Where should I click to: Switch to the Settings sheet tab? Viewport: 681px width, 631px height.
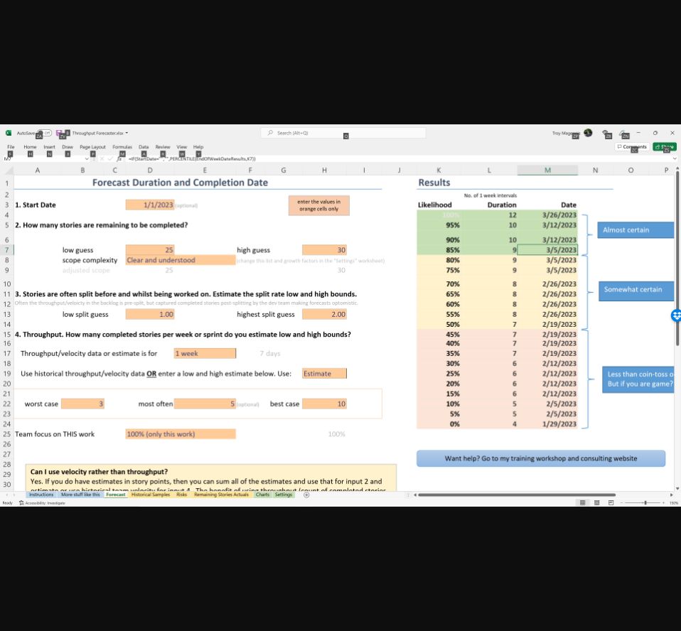tap(283, 495)
